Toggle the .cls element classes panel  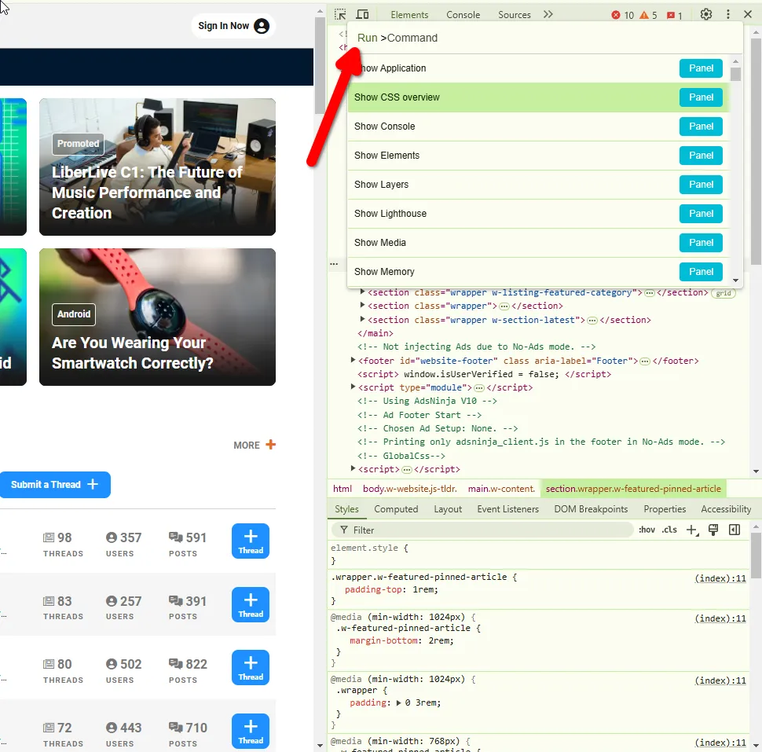[669, 530]
